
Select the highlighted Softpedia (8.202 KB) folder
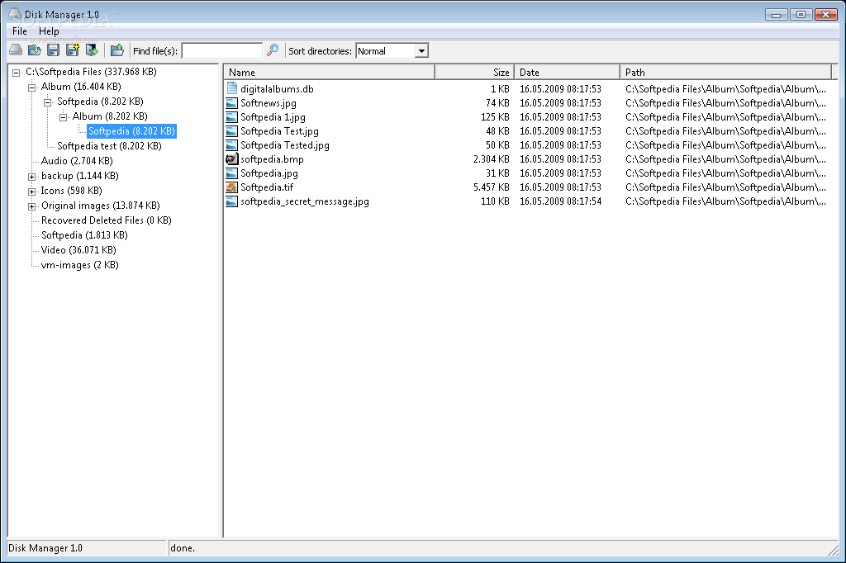click(x=131, y=131)
